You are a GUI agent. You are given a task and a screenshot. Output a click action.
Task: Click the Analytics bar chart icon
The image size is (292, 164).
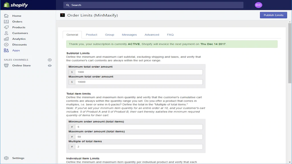pos(6,39)
